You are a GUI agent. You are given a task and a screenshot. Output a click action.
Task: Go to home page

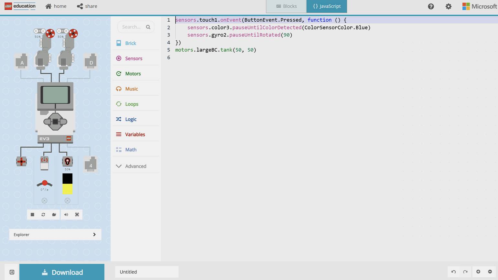[x=56, y=6]
